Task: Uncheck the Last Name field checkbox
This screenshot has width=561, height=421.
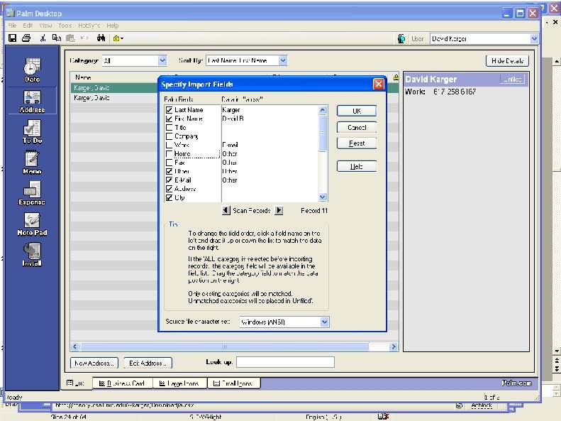Action: 170,110
